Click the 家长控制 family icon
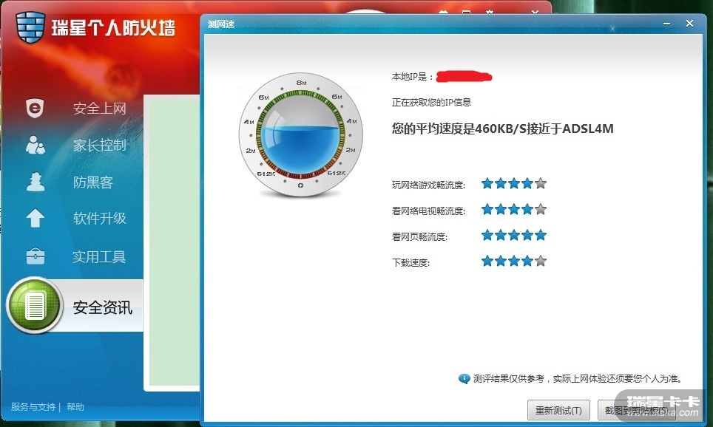 [36, 145]
